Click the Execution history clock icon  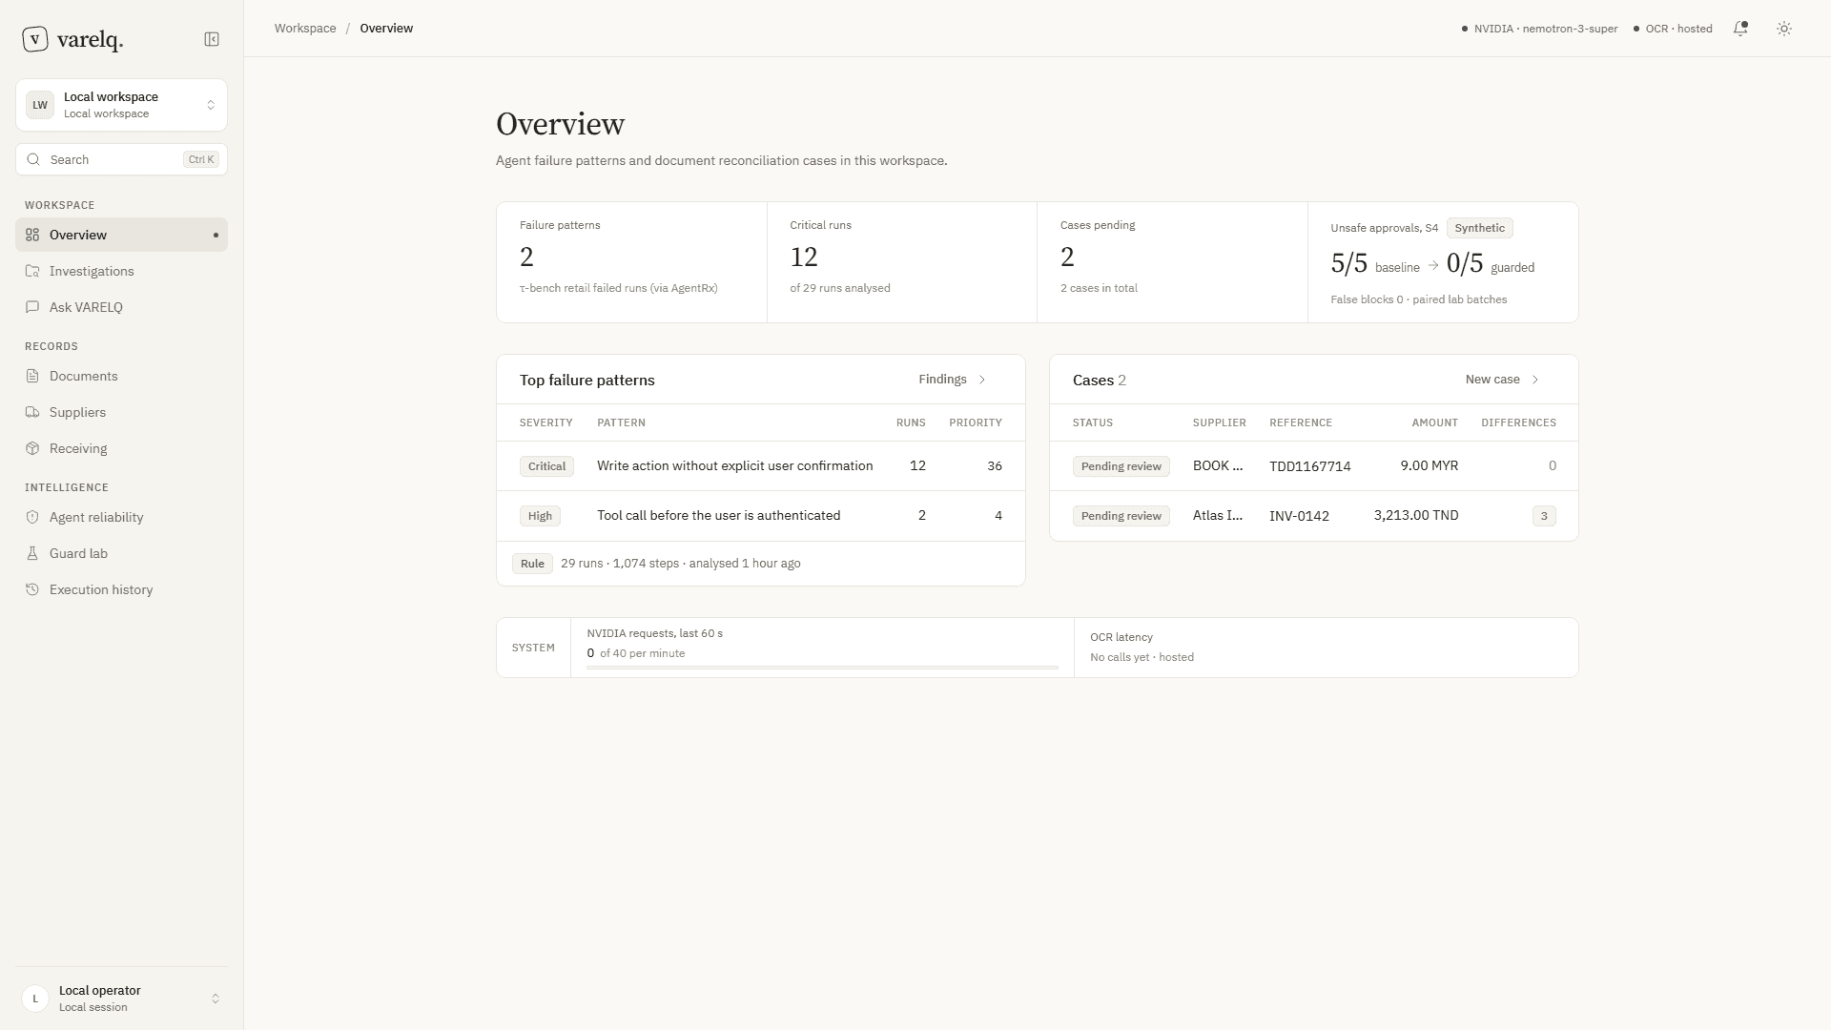pos(32,589)
